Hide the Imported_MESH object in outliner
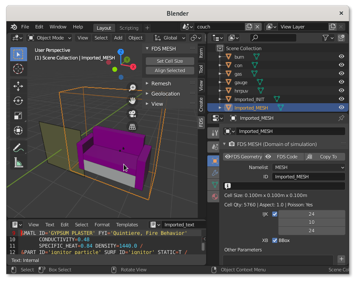Viewport: 357px width, 282px height. [341, 107]
